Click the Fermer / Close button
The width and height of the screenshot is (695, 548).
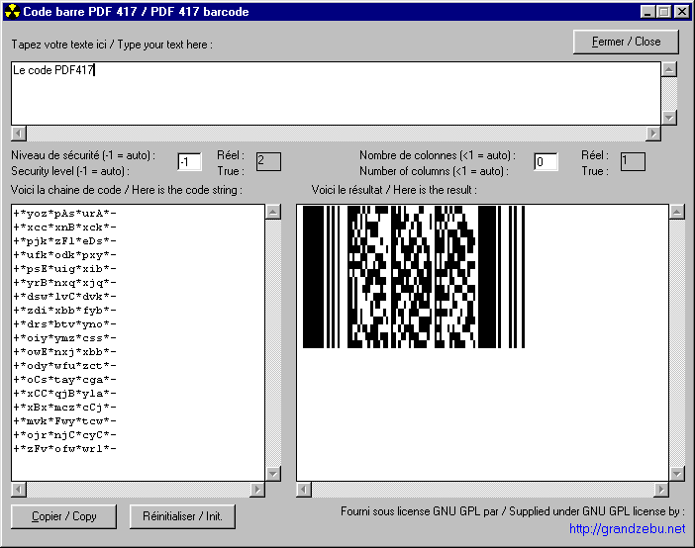(626, 42)
